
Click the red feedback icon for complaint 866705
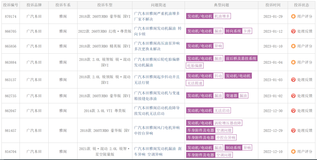293,31
